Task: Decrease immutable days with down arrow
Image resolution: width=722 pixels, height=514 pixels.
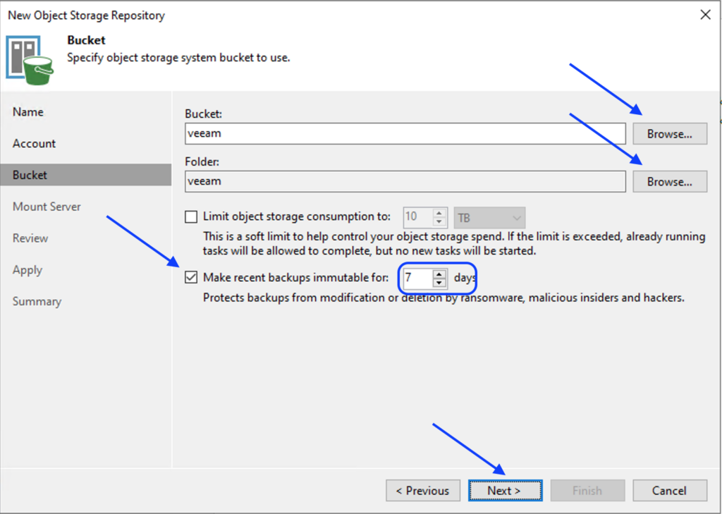Action: coord(439,283)
